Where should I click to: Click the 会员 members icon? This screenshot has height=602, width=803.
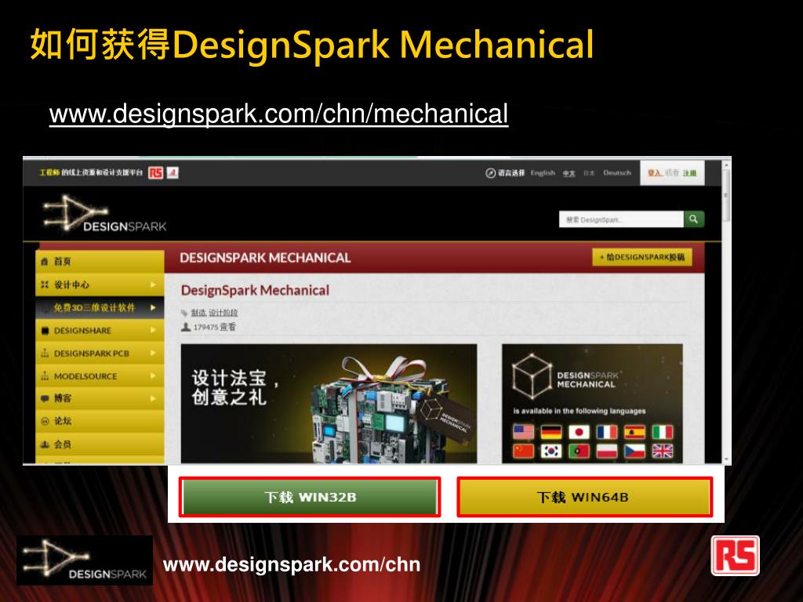(x=45, y=444)
